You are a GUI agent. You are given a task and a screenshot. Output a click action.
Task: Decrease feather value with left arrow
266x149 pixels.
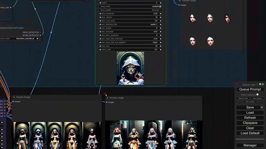(x=100, y=3)
